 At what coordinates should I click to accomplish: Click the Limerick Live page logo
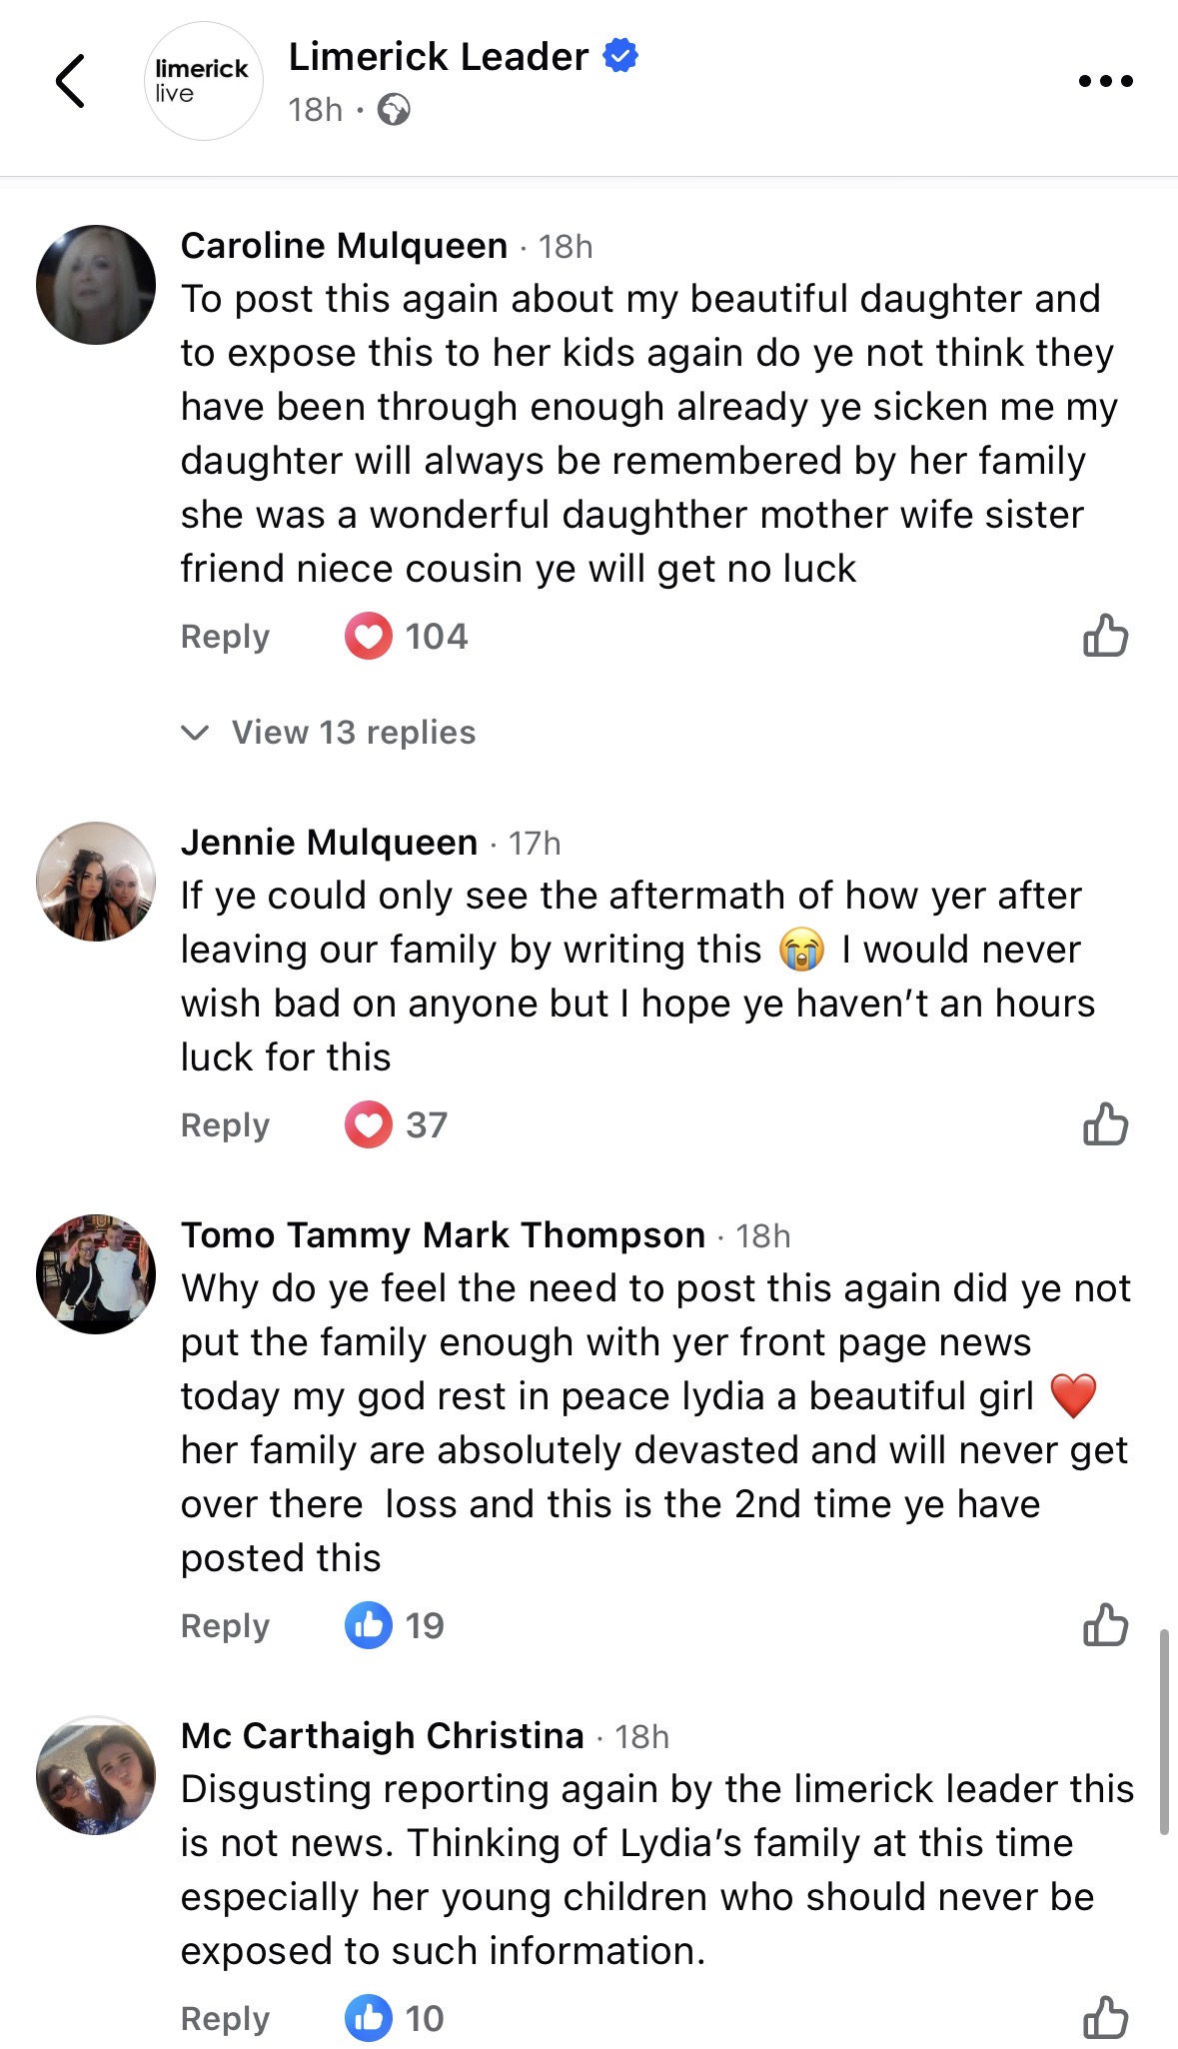204,81
